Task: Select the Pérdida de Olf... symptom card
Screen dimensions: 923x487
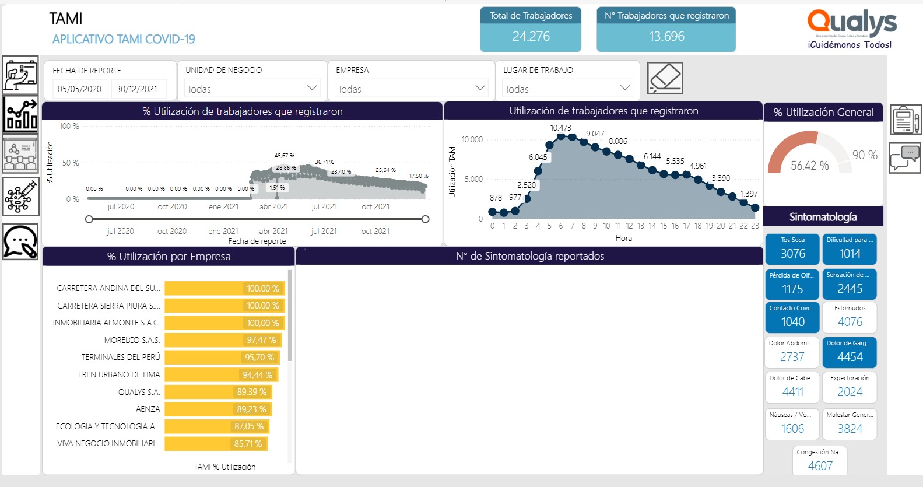Action: pos(792,283)
